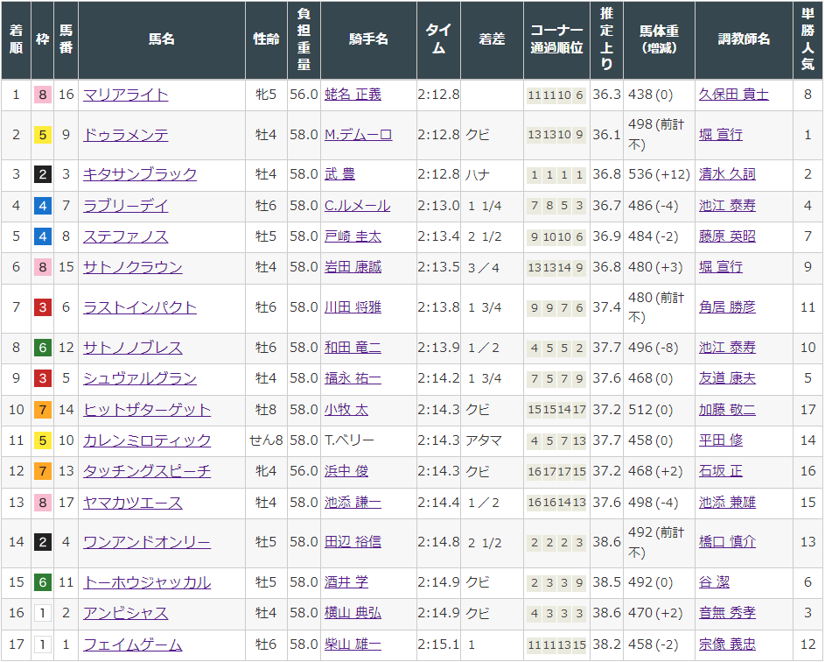The height and width of the screenshot is (662, 825).
Task: Open trainer link 石坂 正
Action: point(720,471)
